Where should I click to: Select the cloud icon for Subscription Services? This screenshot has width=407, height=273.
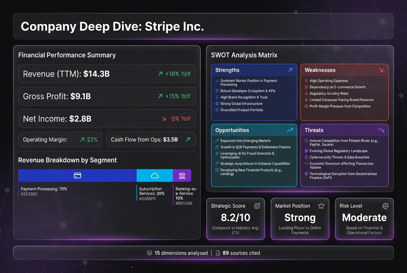click(x=155, y=175)
